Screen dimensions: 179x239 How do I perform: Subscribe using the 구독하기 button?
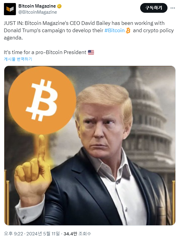point(154,8)
